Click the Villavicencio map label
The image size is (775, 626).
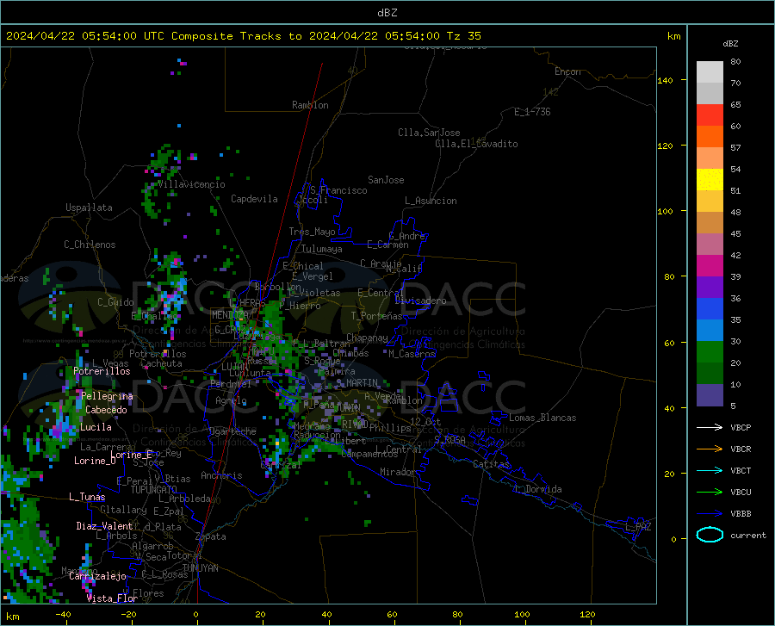pos(191,184)
